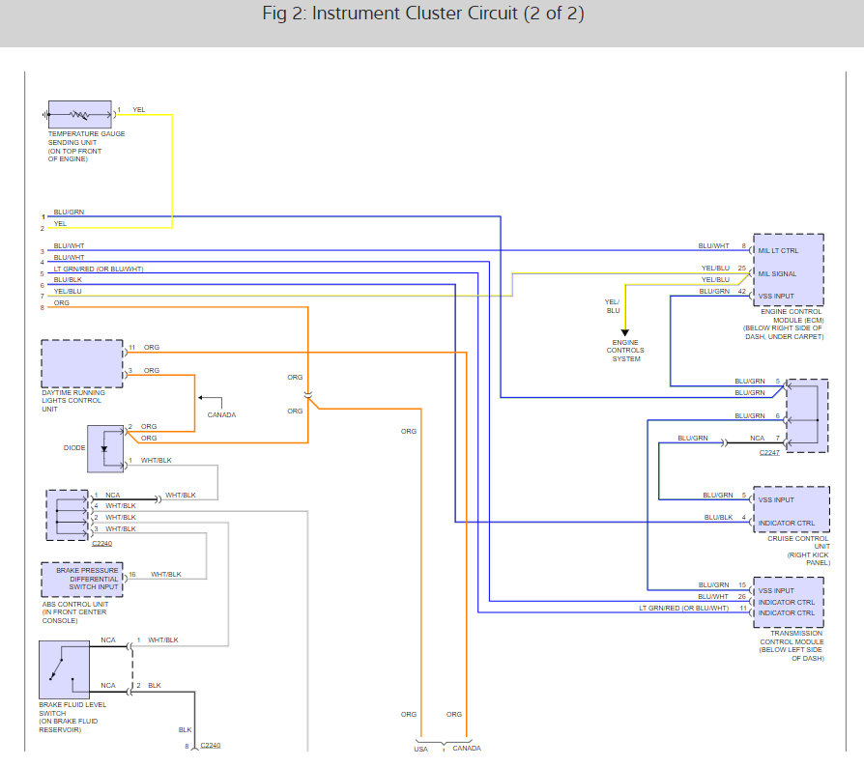
Task: Click VSS INPUT in the transmission control module box
Action: (776, 591)
